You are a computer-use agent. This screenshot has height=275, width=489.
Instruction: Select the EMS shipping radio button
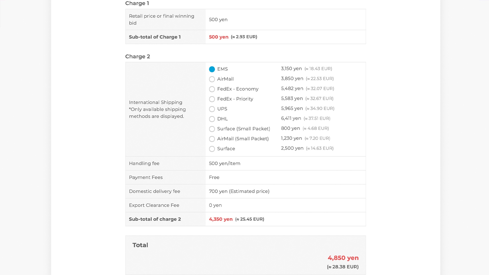coord(212,69)
